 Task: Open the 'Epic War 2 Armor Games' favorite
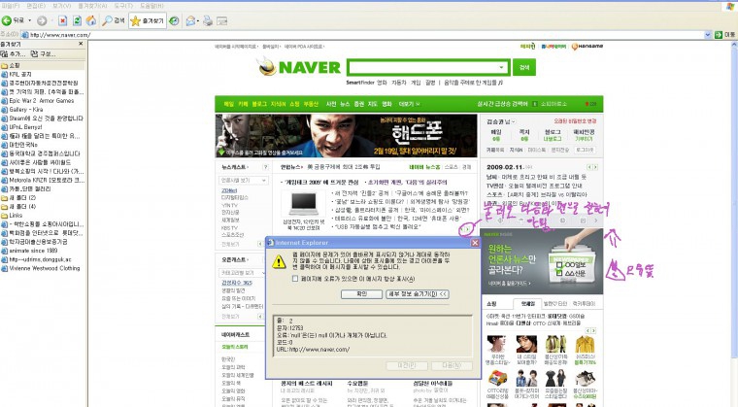42,101
